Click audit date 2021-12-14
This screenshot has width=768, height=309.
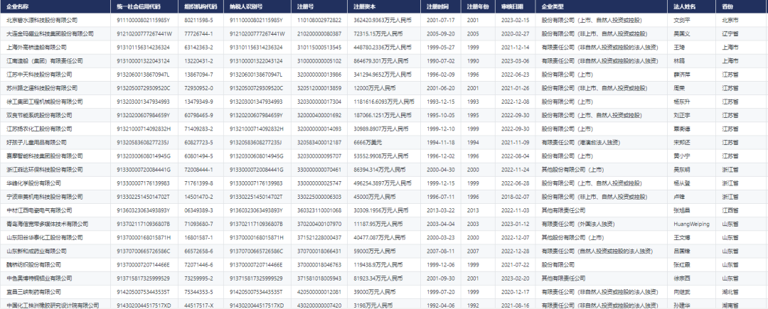pos(516,48)
